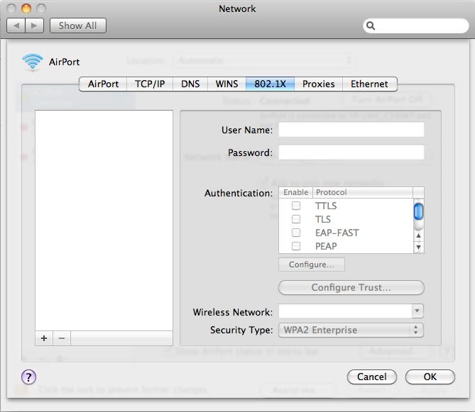Click the Protocol column header
This screenshot has width=475, height=412.
pos(363,192)
